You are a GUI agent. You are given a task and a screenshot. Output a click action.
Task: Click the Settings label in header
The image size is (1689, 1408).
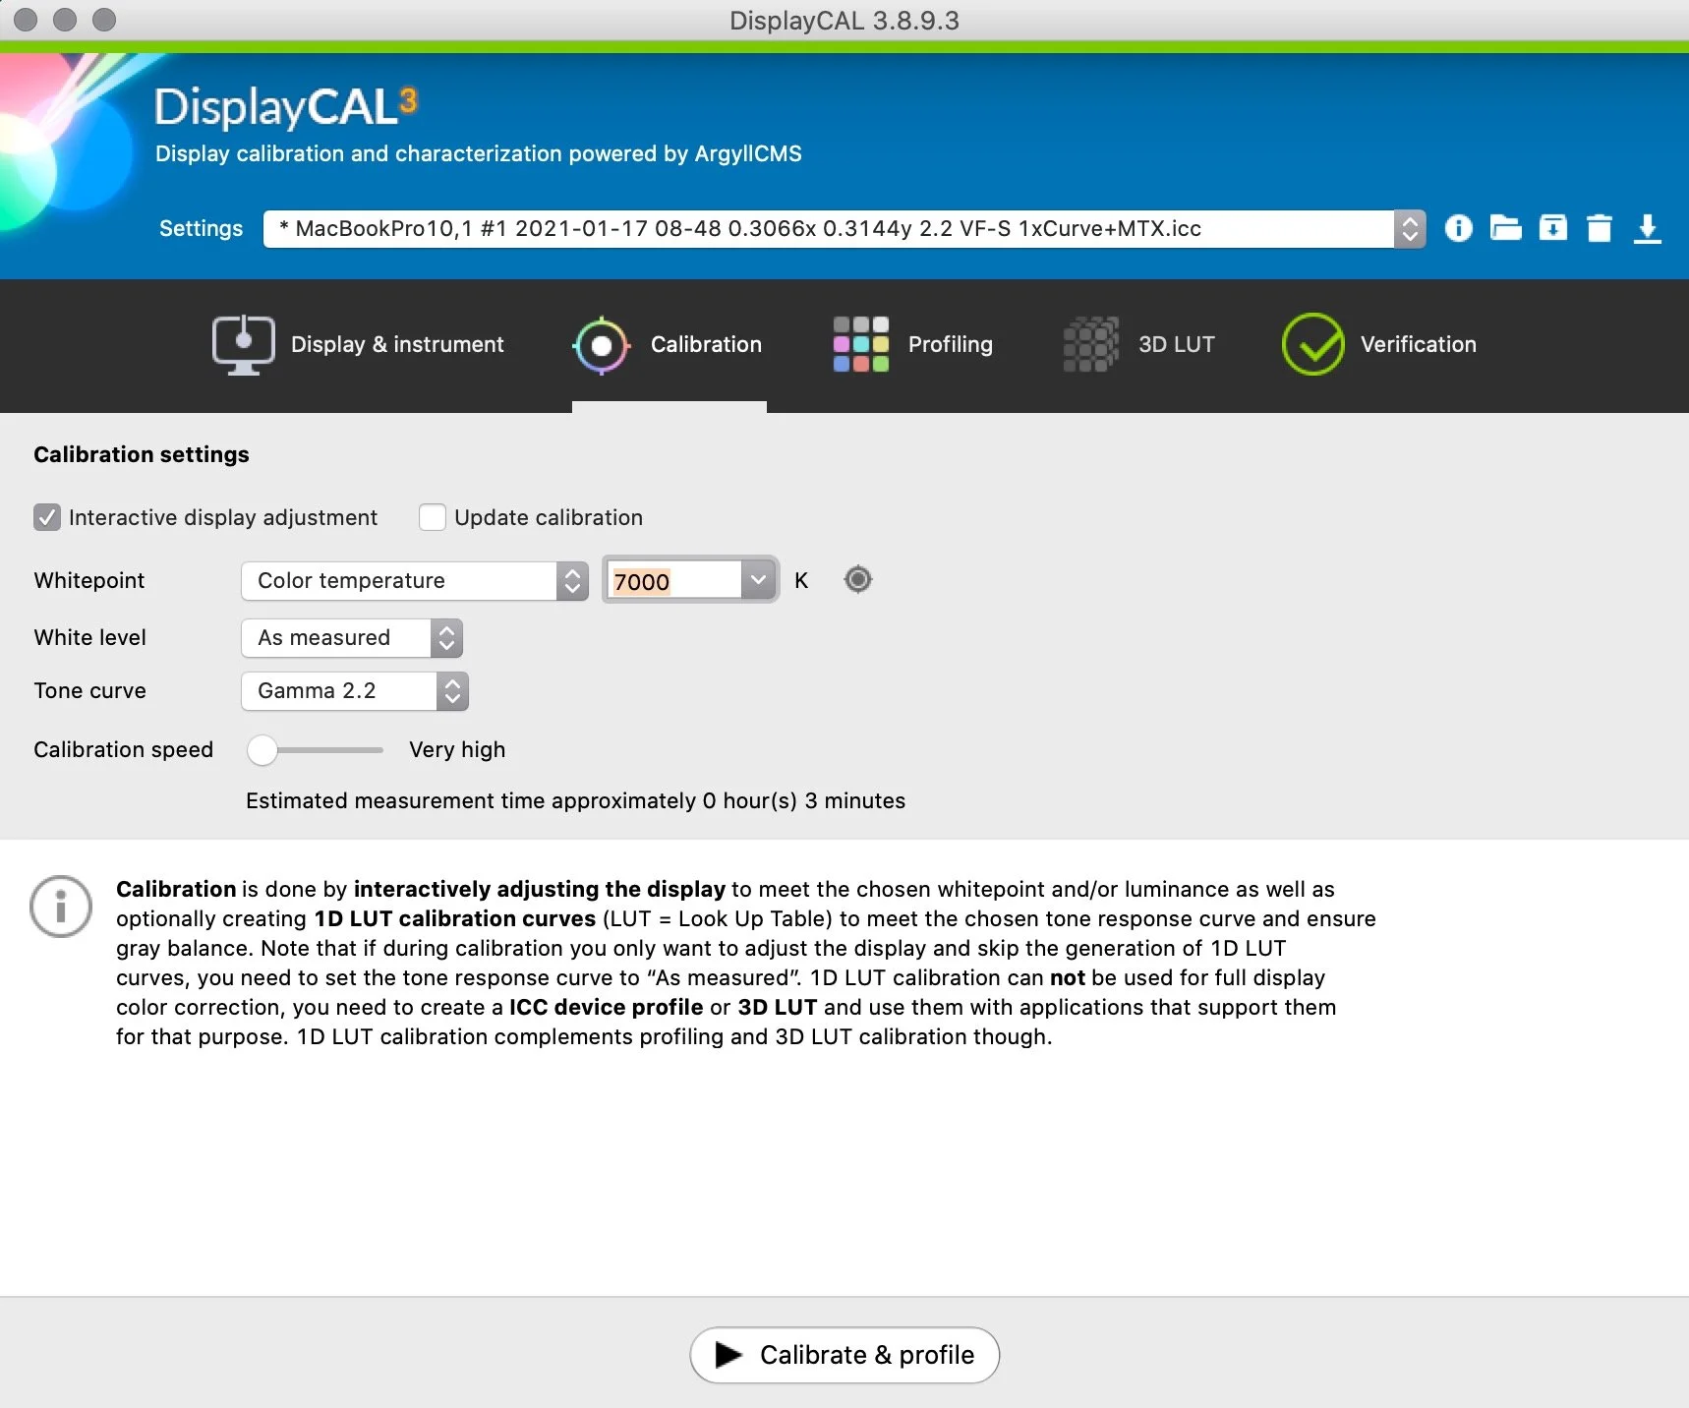[201, 228]
